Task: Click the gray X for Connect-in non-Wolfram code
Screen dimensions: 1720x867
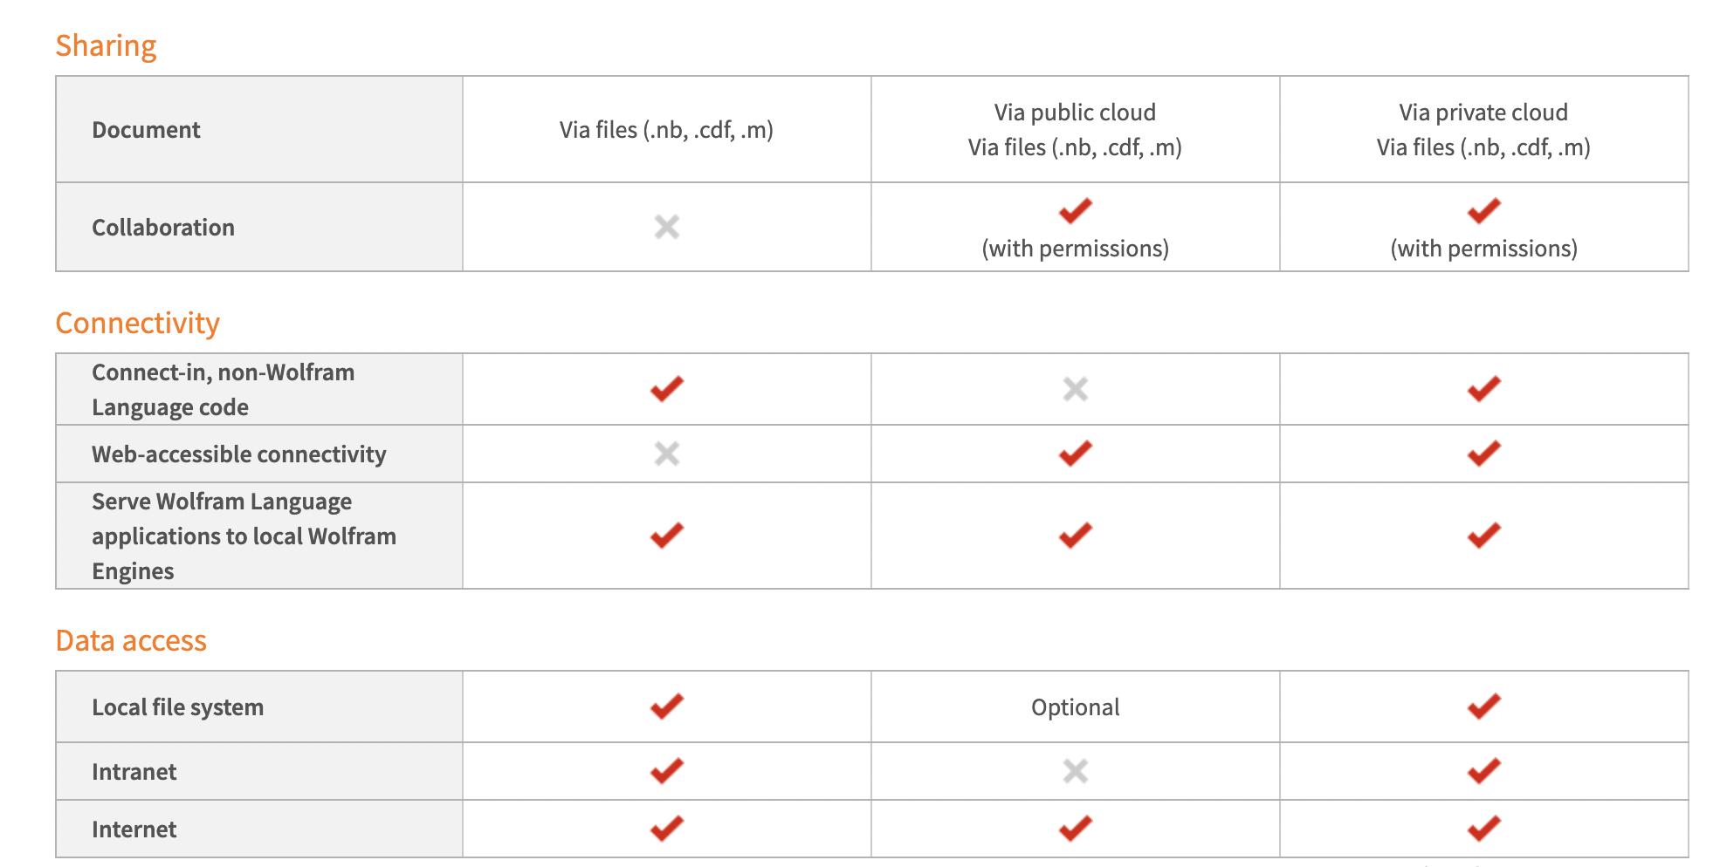Action: 1075,389
